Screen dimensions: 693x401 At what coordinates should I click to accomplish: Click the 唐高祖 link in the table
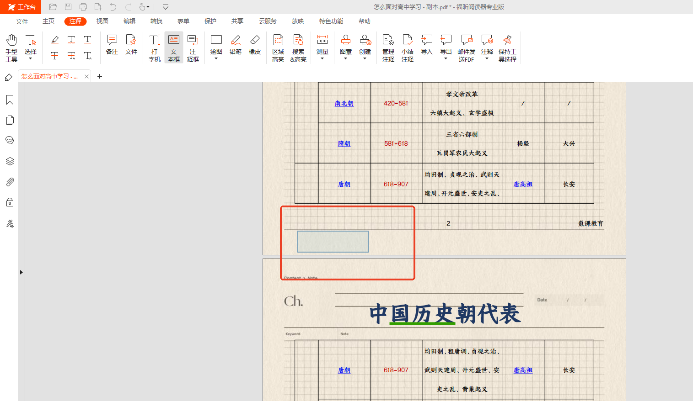pyautogui.click(x=523, y=184)
